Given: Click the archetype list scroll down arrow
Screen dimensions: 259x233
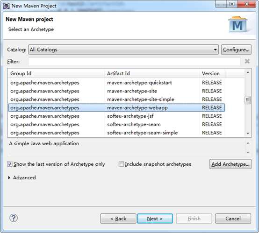Looking at the screenshot, I should [248, 133].
